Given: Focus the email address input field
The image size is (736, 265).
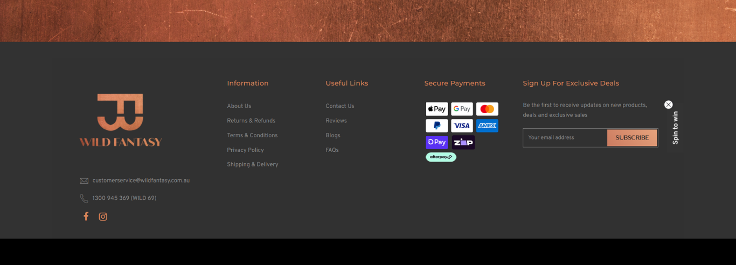Looking at the screenshot, I should point(565,138).
